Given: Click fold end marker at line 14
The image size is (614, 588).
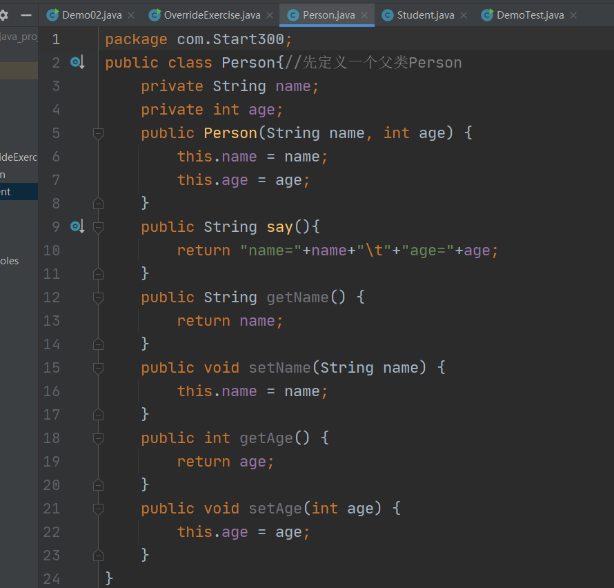Looking at the screenshot, I should click(x=98, y=344).
